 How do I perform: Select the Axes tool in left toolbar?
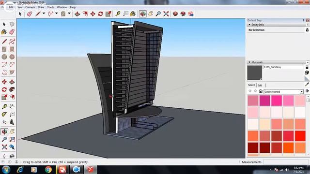pos(4,122)
